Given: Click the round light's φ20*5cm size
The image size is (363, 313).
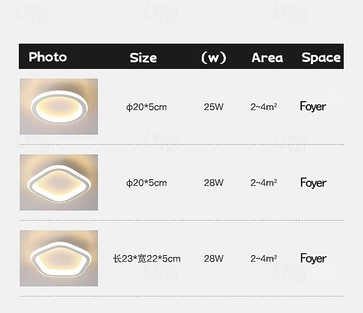Looking at the screenshot, I should [x=146, y=107].
